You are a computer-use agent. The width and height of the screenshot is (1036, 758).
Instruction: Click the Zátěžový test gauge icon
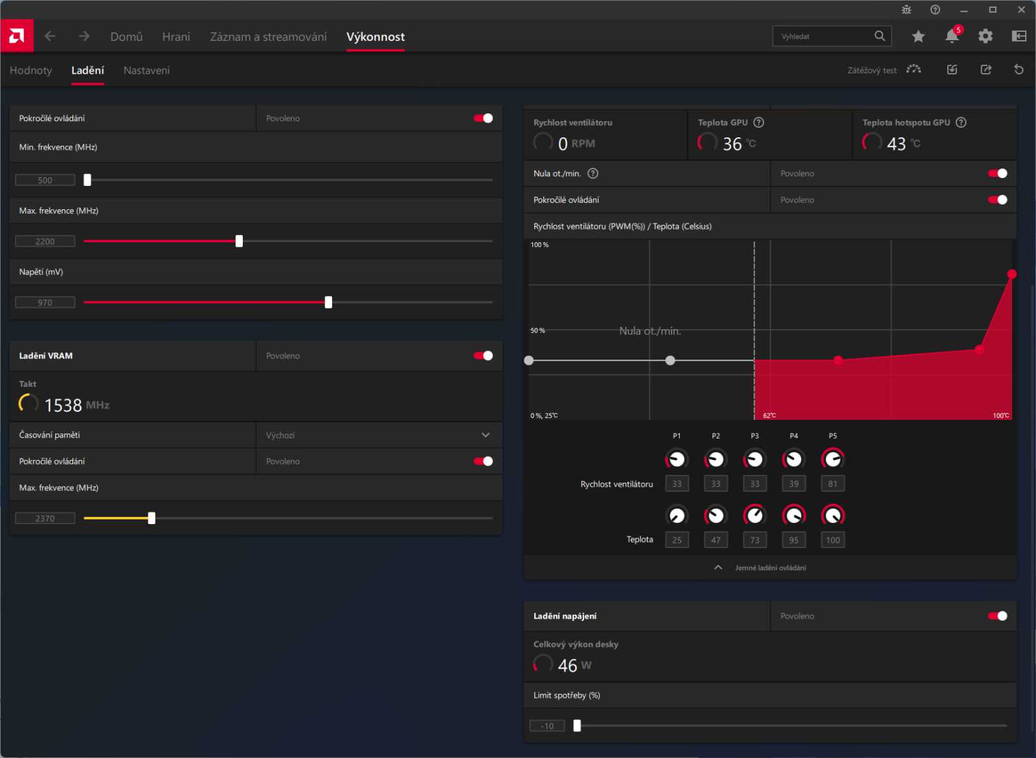[x=914, y=69]
